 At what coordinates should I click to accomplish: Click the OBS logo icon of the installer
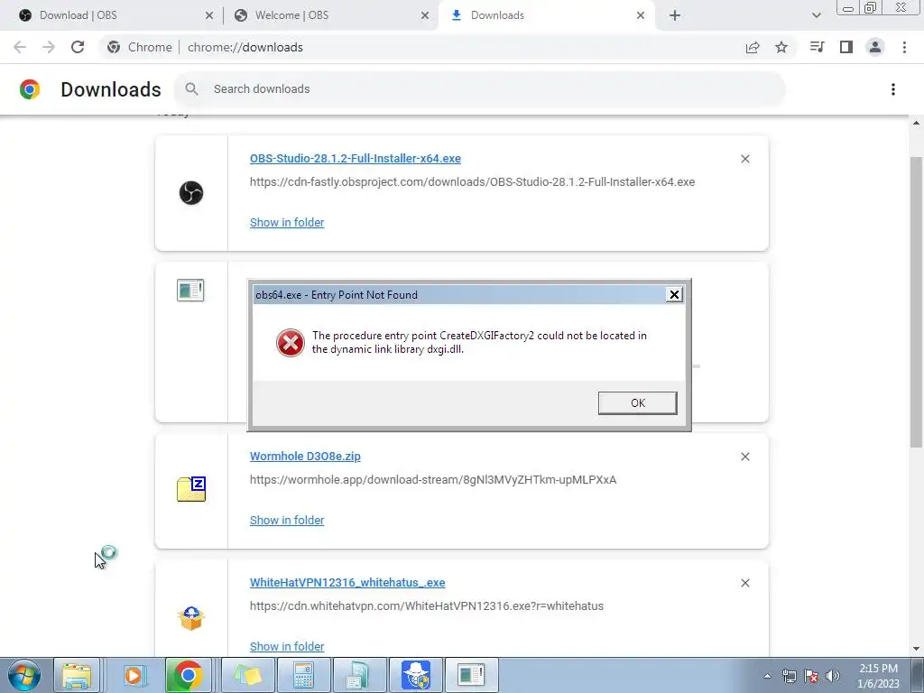[191, 193]
